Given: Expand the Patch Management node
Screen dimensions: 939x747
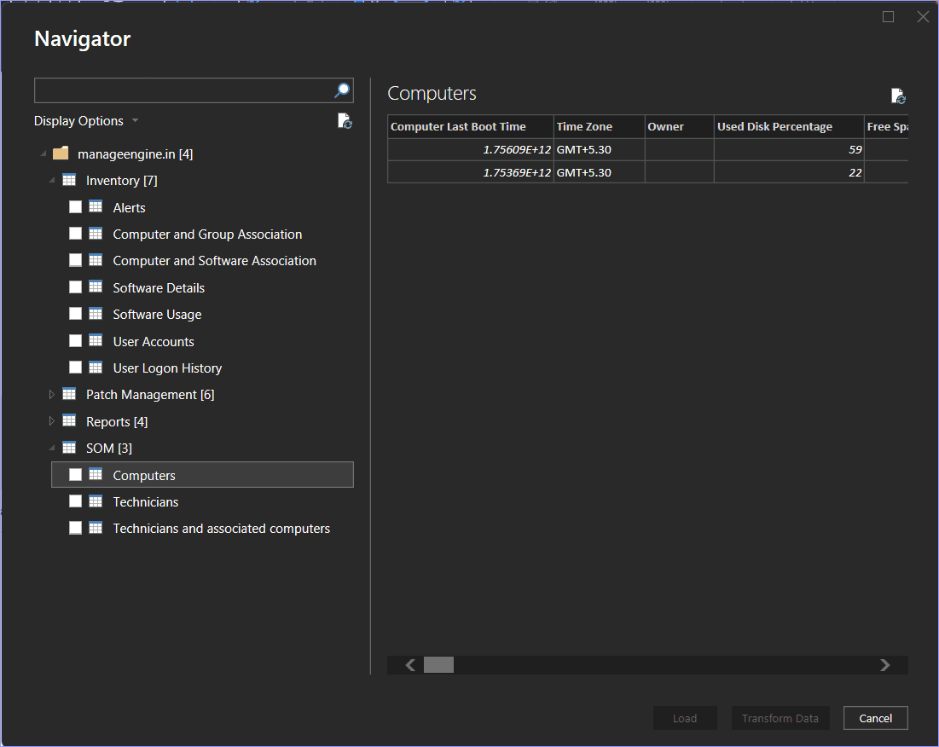Looking at the screenshot, I should [x=51, y=394].
